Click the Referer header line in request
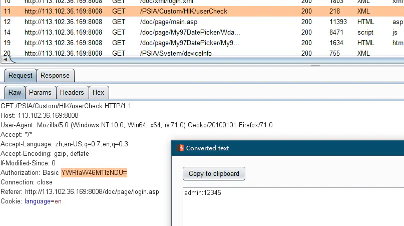 coord(79,192)
